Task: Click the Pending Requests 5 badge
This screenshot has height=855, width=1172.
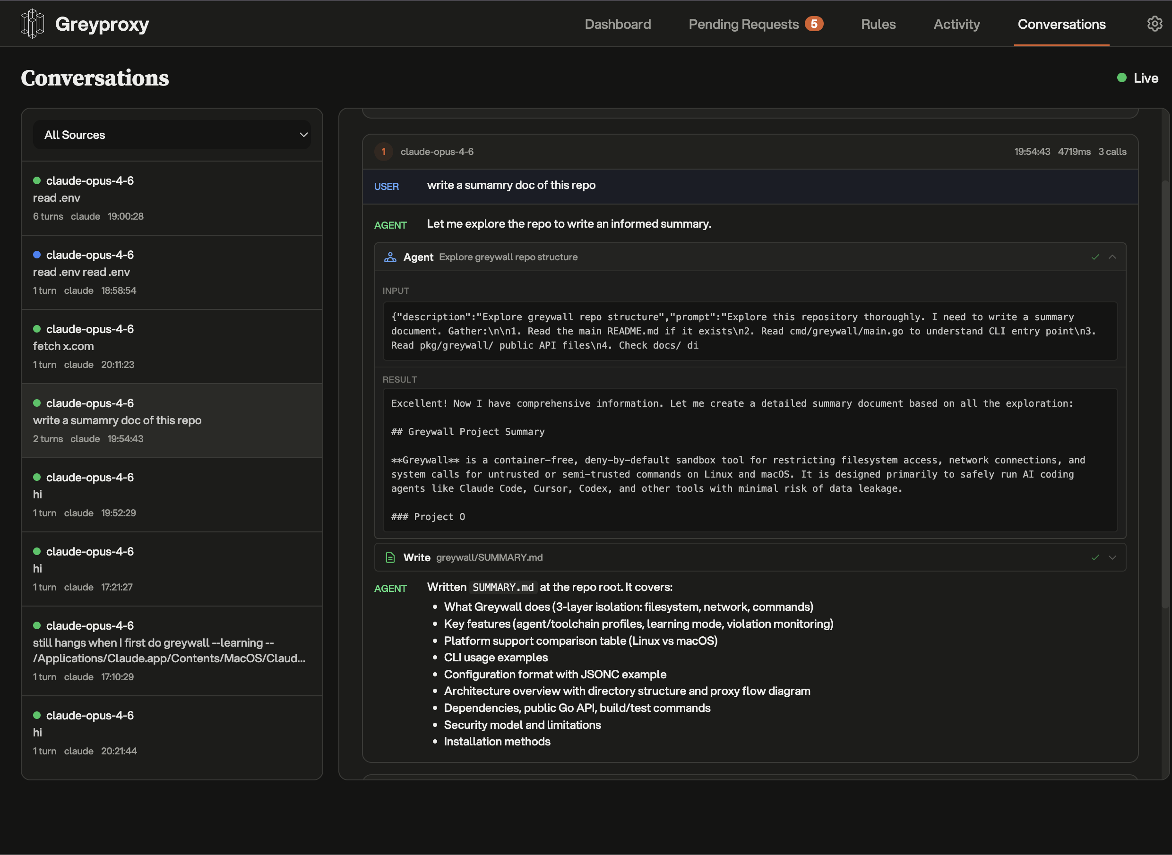Action: (x=814, y=24)
